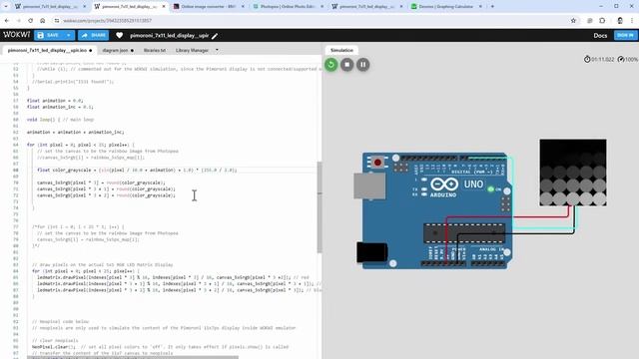
Task: Open the Library Manager tab
Action: 192,51
